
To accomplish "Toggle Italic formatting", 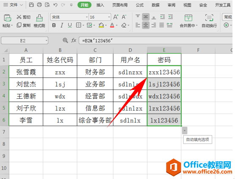I will tap(62, 25).
